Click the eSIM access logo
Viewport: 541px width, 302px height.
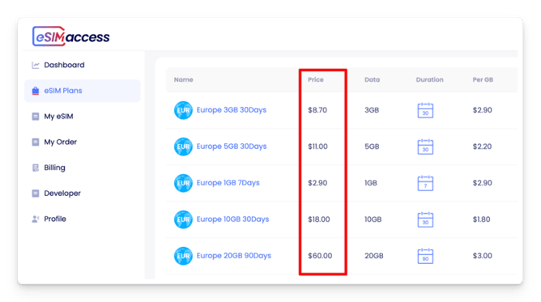coord(70,36)
